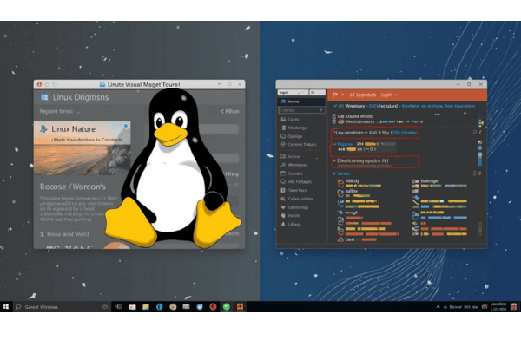The height and width of the screenshot is (347, 521).
Task: Open the Linux Nature card
Action: (x=82, y=148)
